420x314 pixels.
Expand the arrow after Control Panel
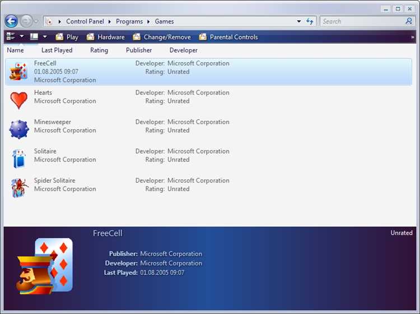[x=110, y=21]
